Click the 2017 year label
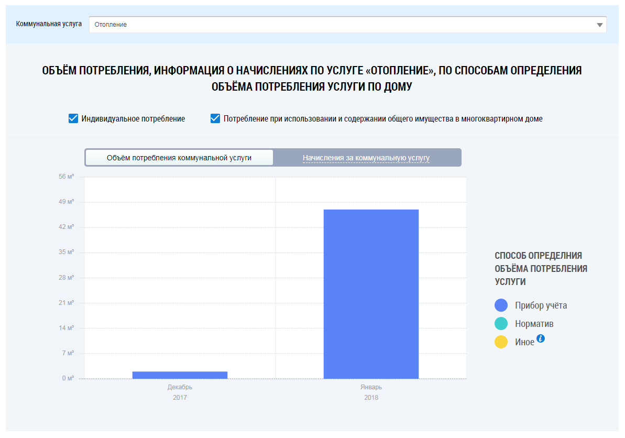Image resolution: width=625 pixels, height=438 pixels. 180,397
